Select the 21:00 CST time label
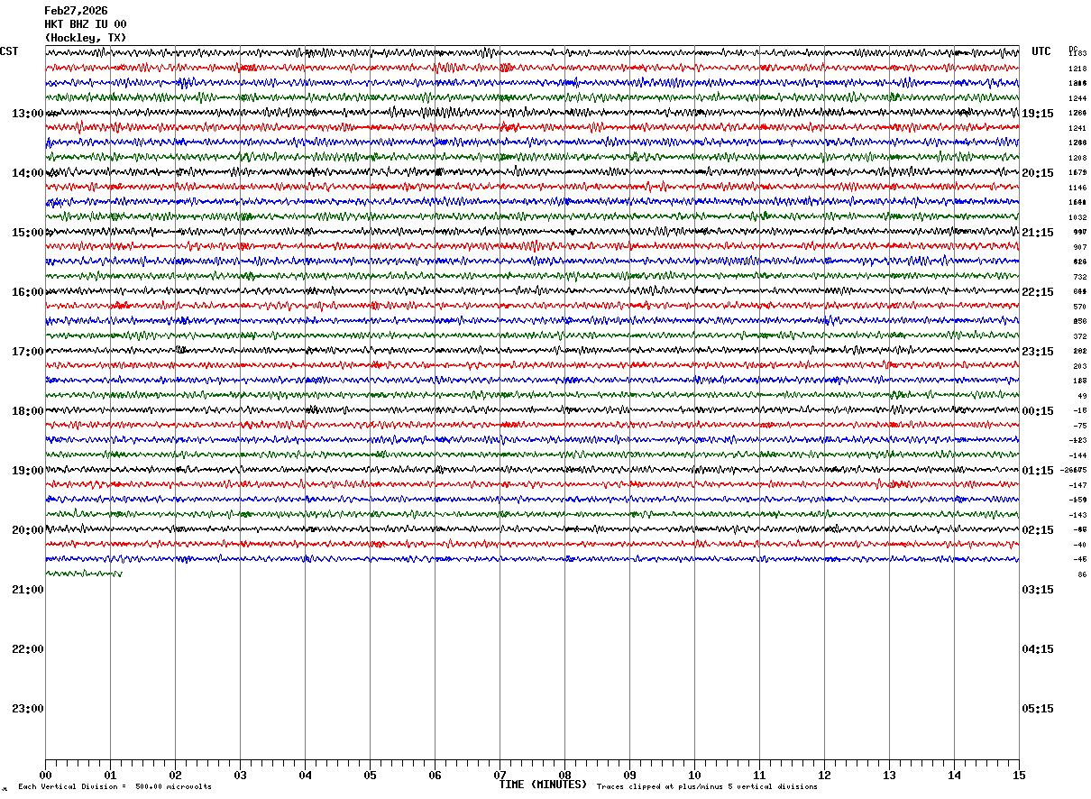Viewport: 1091px width, 799px height. tap(28, 590)
